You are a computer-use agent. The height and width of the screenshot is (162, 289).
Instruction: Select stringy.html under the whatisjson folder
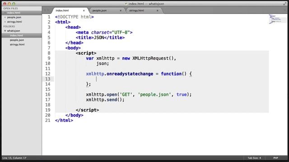pyautogui.click(x=17, y=45)
